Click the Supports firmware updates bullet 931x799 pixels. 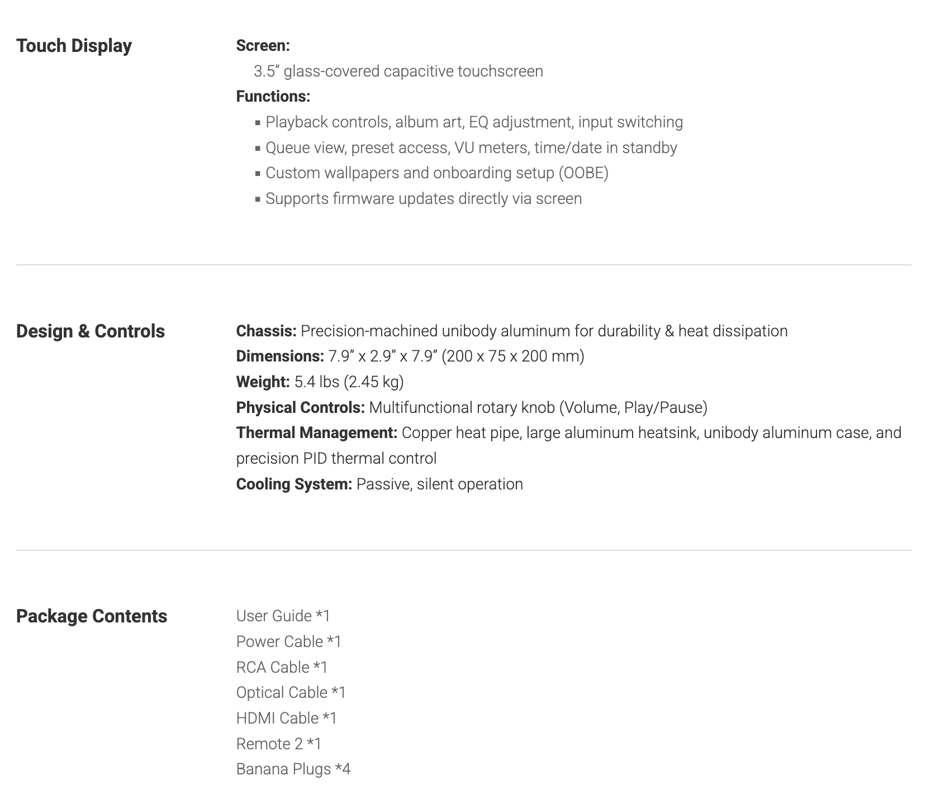pyautogui.click(x=424, y=199)
